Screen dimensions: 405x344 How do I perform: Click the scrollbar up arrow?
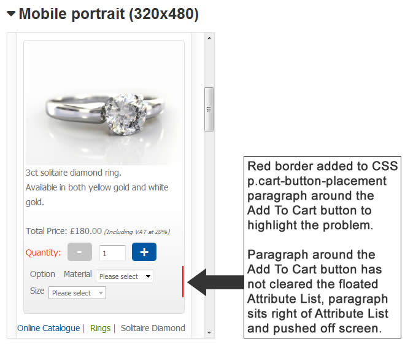[x=209, y=38]
